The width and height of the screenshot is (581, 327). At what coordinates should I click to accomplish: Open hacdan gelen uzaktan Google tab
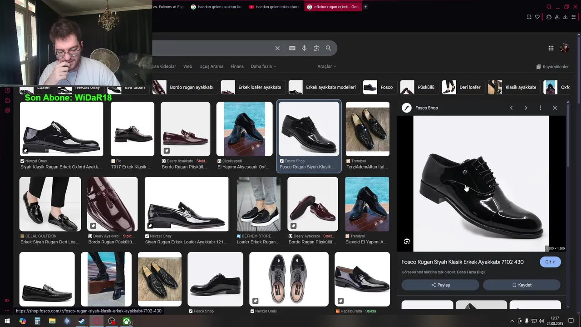(x=217, y=7)
